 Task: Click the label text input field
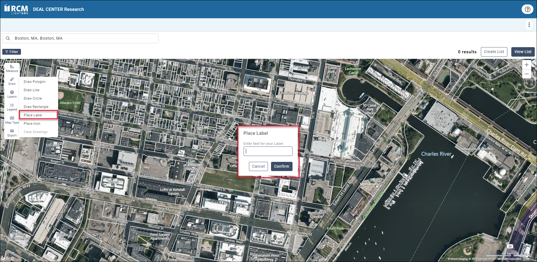(268, 151)
